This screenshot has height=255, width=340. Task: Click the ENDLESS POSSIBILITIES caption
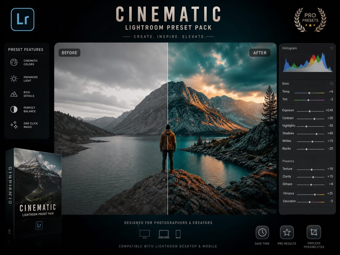(314, 245)
